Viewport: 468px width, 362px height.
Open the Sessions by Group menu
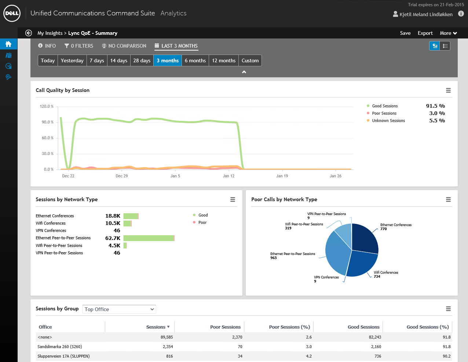click(448, 309)
